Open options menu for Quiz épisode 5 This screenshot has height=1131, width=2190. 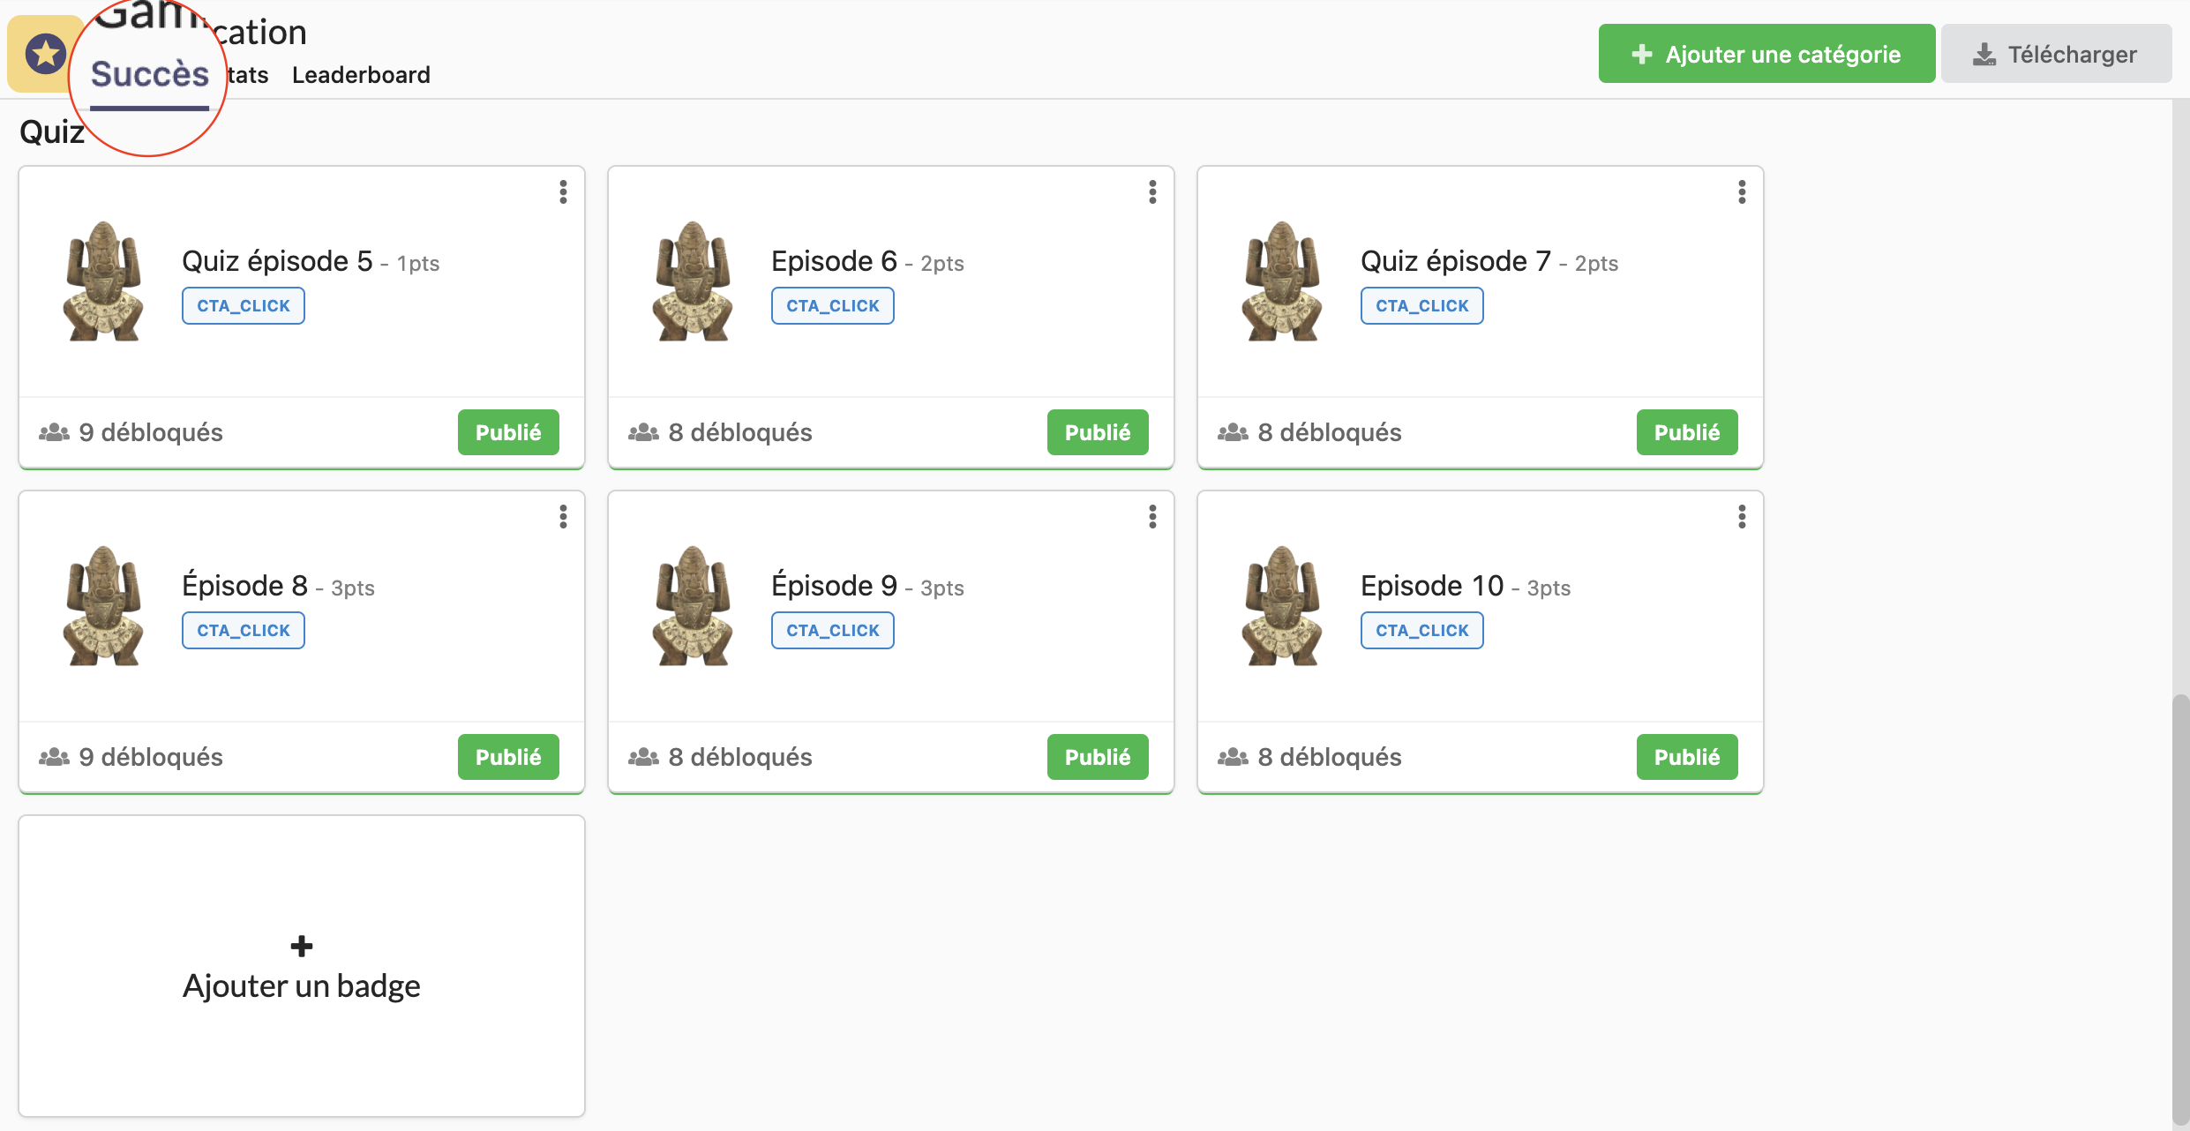(563, 192)
